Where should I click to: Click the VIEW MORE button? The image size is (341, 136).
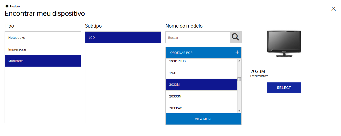pos(203,119)
